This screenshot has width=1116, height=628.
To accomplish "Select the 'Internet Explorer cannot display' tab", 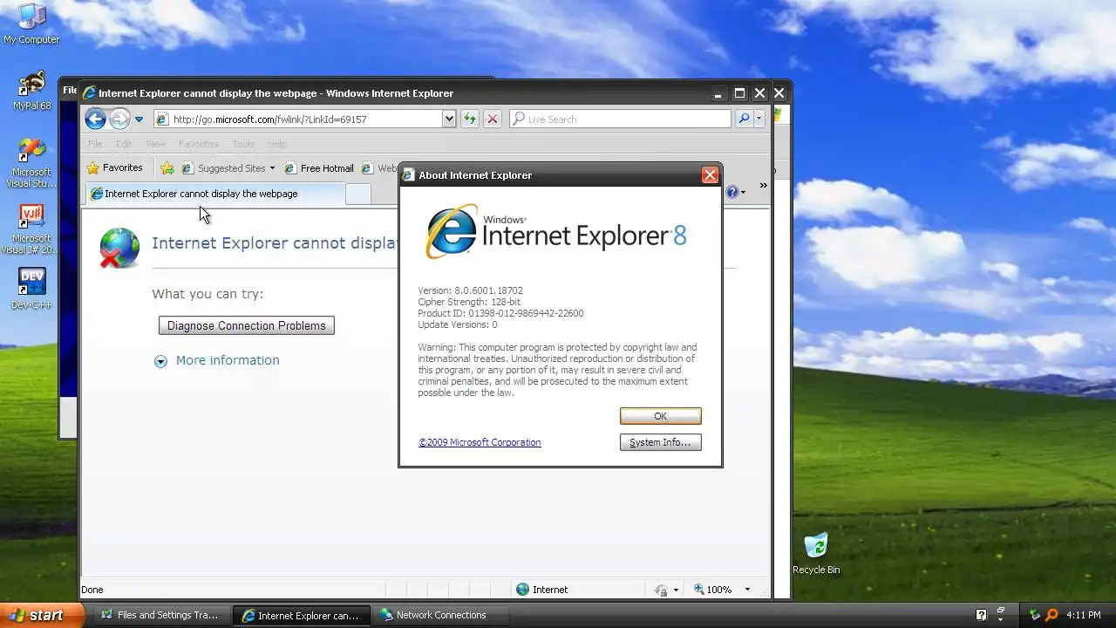I will (x=214, y=194).
